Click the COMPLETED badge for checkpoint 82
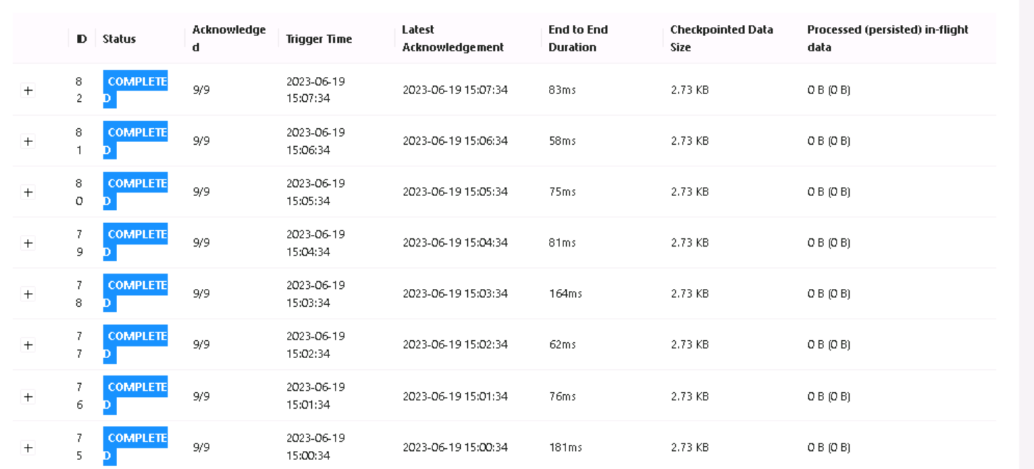This screenshot has height=469, width=1034. pyautogui.click(x=135, y=89)
